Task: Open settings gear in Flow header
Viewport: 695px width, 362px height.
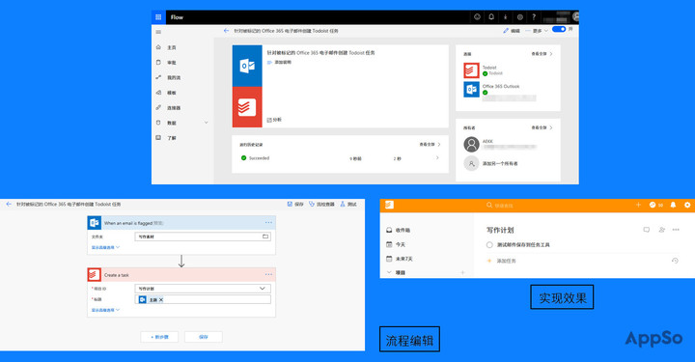Action: click(520, 17)
